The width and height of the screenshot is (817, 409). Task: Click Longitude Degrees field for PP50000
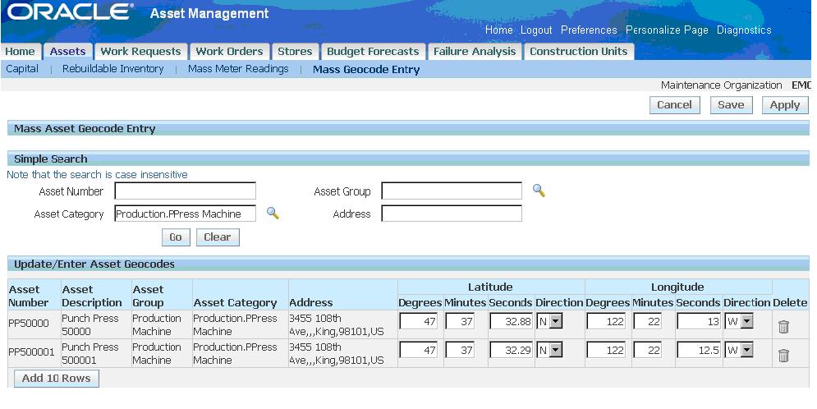[607, 321]
